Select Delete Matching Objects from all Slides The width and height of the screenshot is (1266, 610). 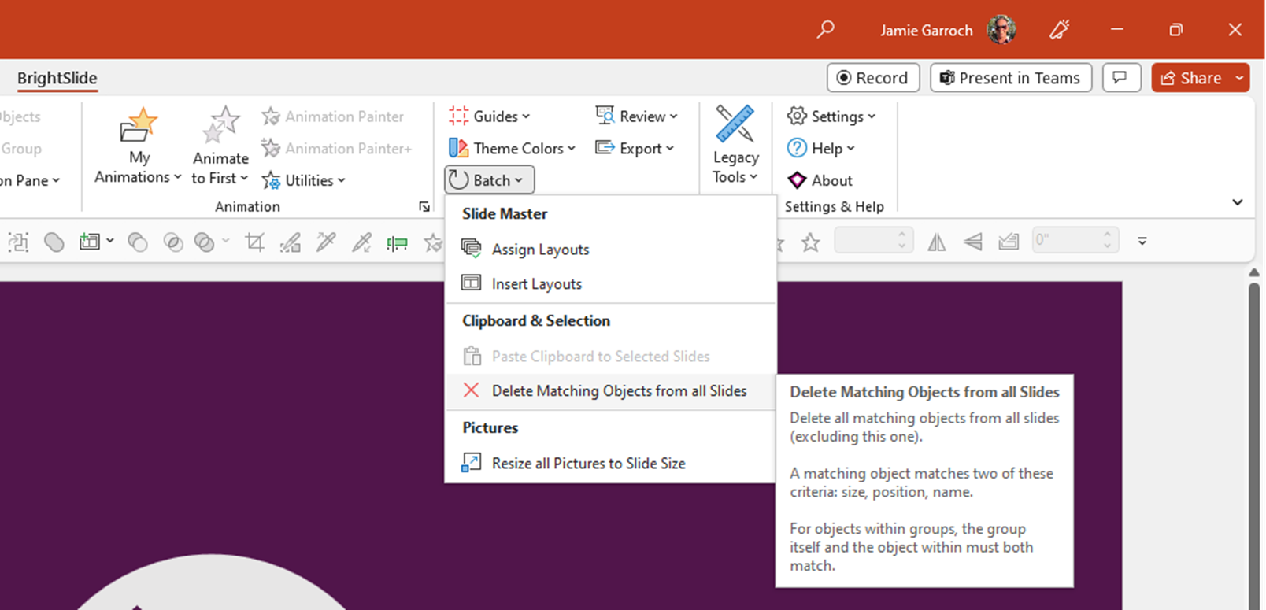pyautogui.click(x=610, y=391)
